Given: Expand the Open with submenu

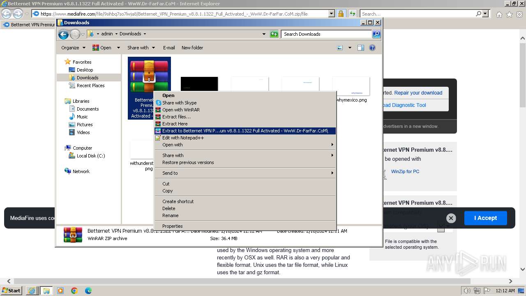Looking at the screenshot, I should coord(245,145).
